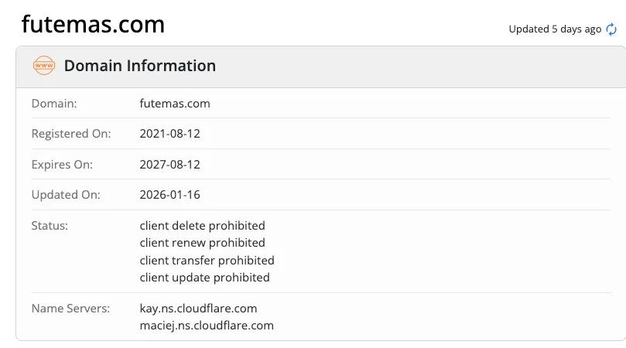Image resolution: width=626 pixels, height=348 pixels.
Task: Click the Expires On date 2027-08-12
Action: (x=169, y=165)
